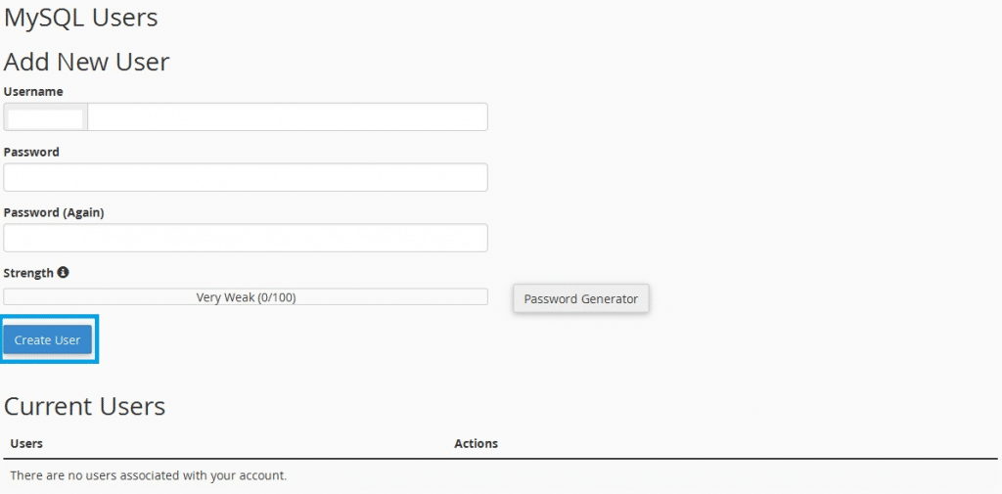Click the Create User button
The width and height of the screenshot is (1002, 494).
point(47,339)
